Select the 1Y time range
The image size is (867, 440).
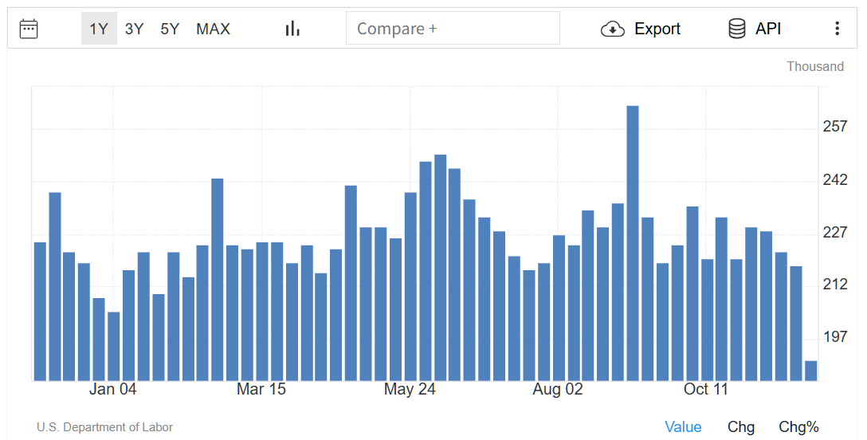coord(99,29)
